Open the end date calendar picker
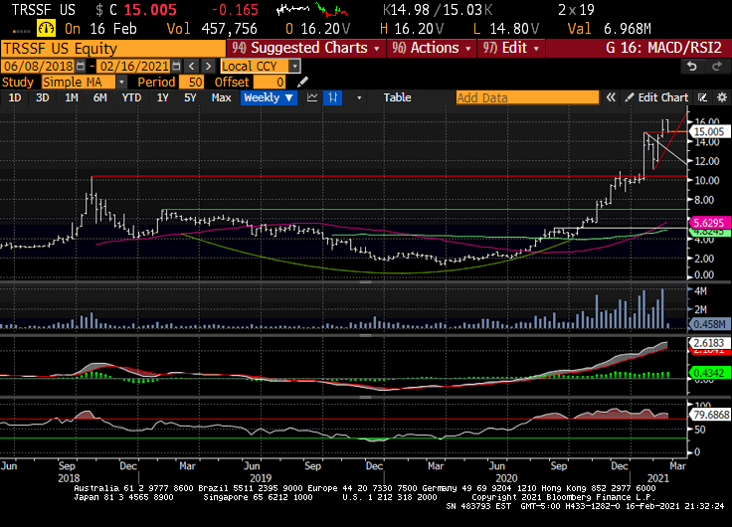The width and height of the screenshot is (732, 527). pos(176,66)
